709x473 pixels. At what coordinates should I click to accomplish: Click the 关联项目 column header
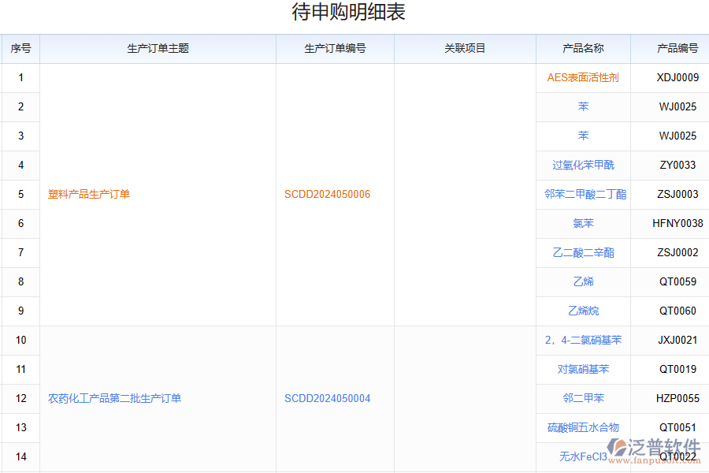465,48
